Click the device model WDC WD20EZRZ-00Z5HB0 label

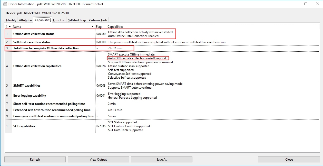tap(52, 13)
